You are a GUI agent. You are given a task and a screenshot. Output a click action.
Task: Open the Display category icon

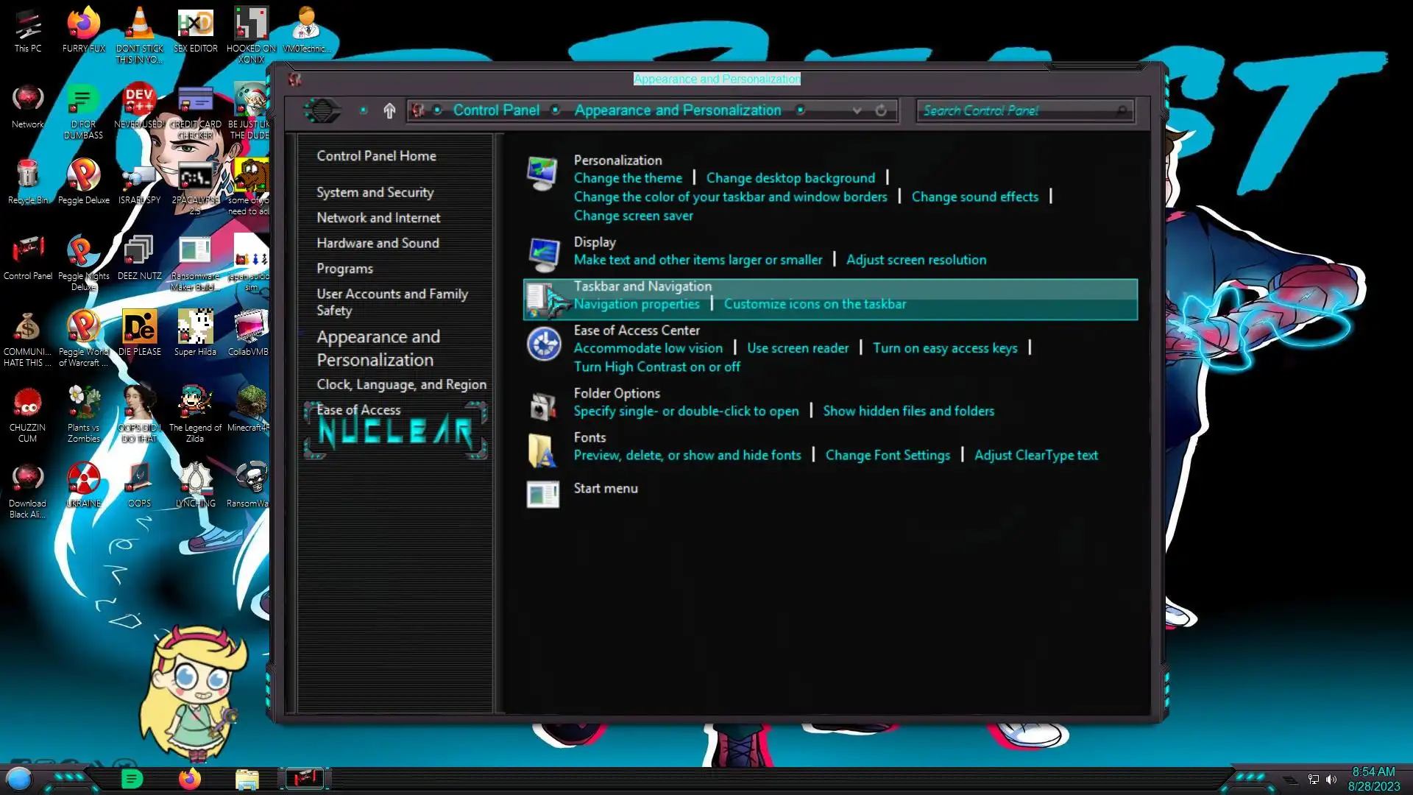pyautogui.click(x=543, y=255)
